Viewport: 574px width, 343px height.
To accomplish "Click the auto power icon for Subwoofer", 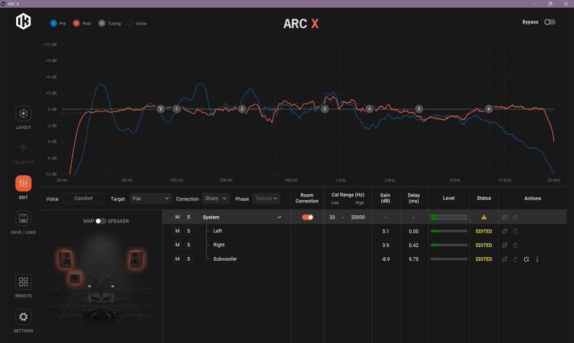I will pyautogui.click(x=526, y=259).
